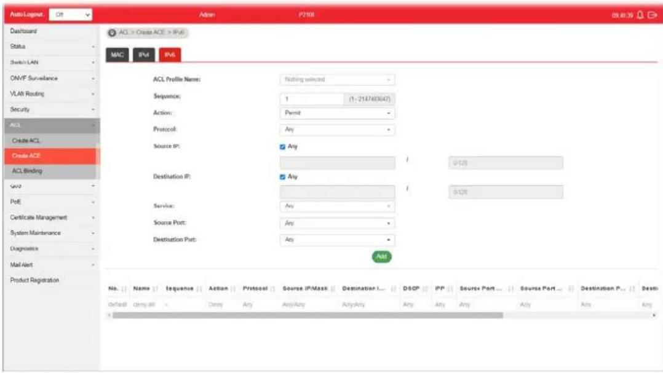Click the table horizontal scrollbar
Image resolution: width=663 pixels, height=373 pixels.
[x=308, y=315]
